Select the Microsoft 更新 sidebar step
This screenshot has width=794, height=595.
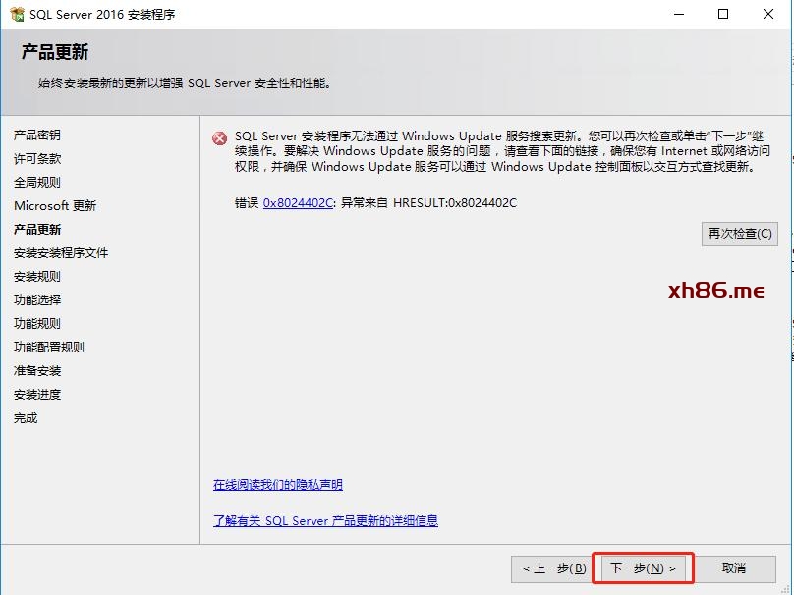pos(55,206)
